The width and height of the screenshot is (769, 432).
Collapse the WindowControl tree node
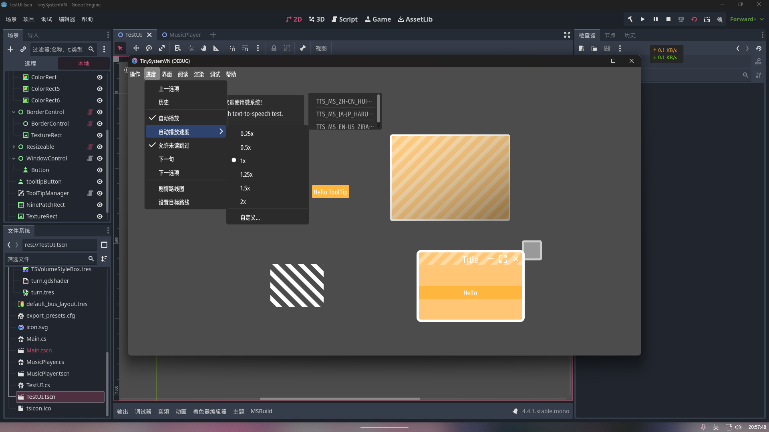(14, 158)
